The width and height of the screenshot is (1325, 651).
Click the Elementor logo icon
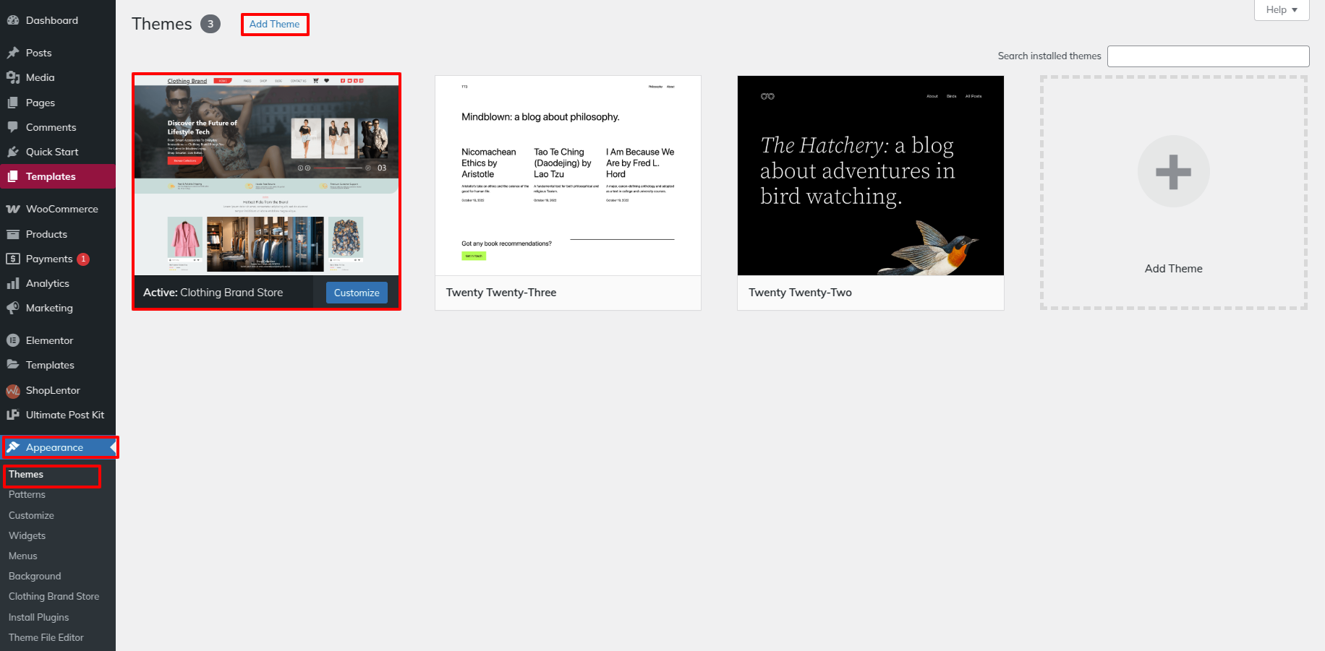pos(13,340)
